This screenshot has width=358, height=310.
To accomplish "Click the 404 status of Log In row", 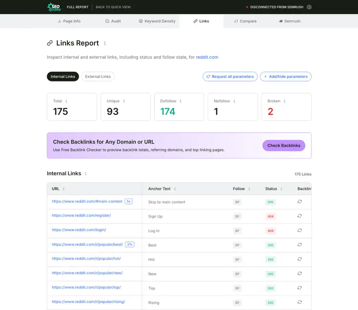I will point(271,231).
